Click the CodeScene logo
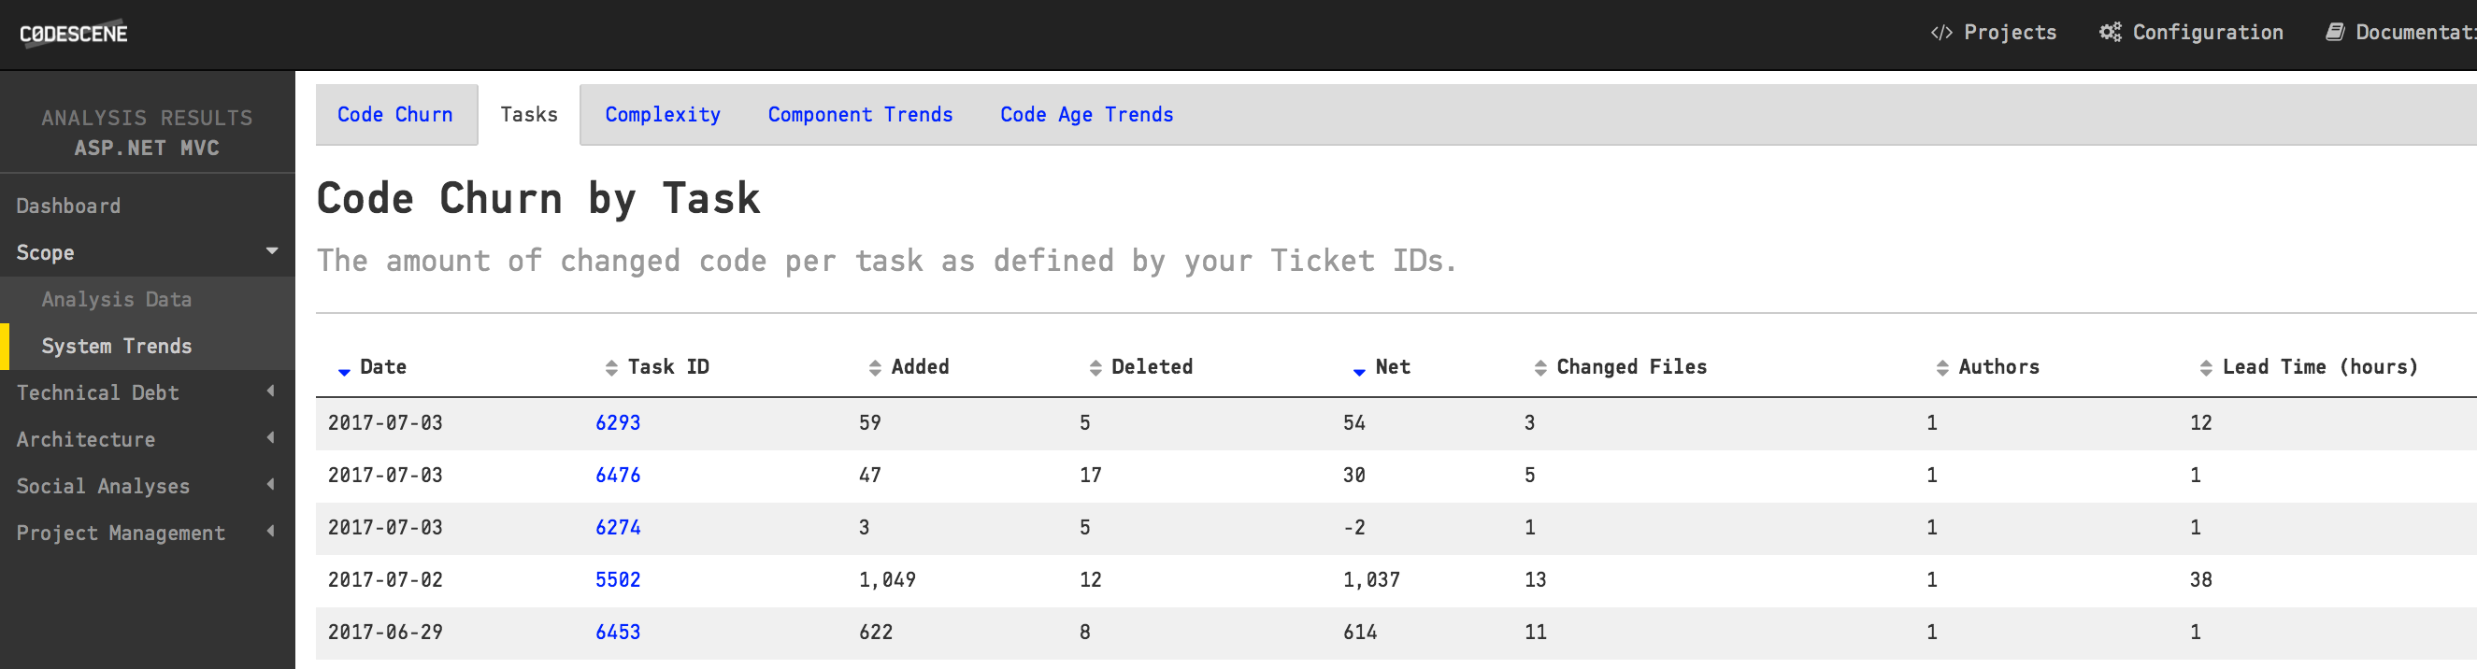The height and width of the screenshot is (669, 2477). click(73, 34)
